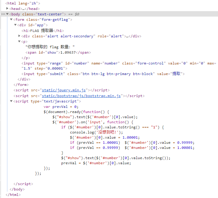The width and height of the screenshot is (218, 198).
Task: Click the $('#number').on('input' line
Action: pos(93,122)
